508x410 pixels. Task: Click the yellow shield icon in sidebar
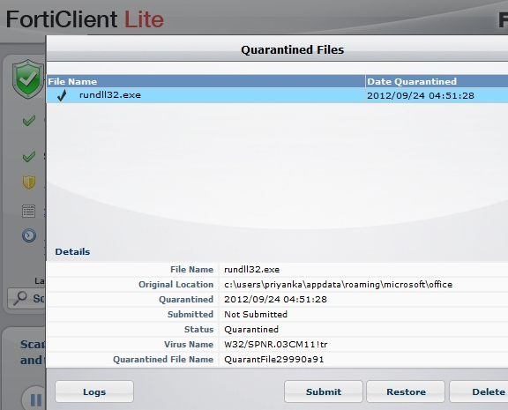coord(29,182)
